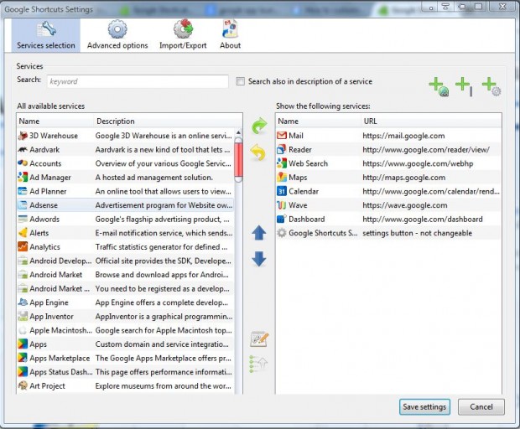The height and width of the screenshot is (429, 520).
Task: Select Apps Status Dashboard row
Action: pos(125,372)
